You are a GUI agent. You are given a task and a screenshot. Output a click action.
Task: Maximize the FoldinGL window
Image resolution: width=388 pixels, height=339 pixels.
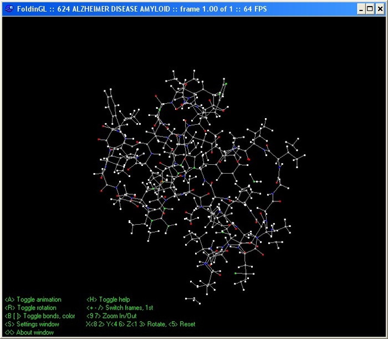[370, 9]
